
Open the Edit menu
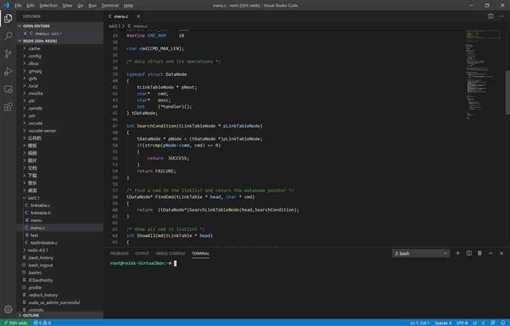click(x=30, y=5)
